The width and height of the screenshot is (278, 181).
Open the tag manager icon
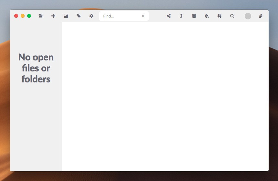[x=79, y=16]
